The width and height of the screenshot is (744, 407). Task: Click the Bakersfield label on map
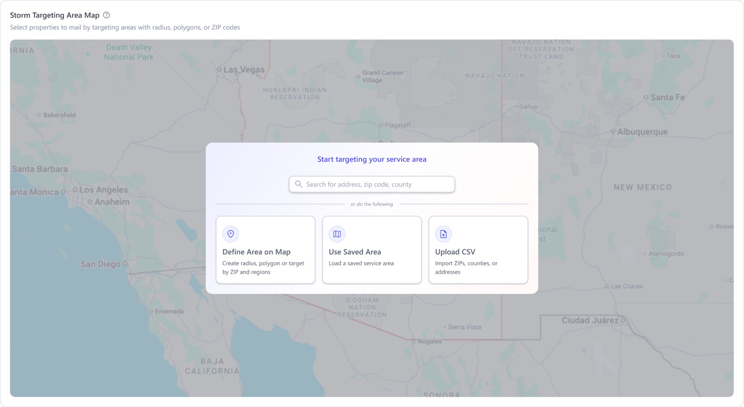60,115
